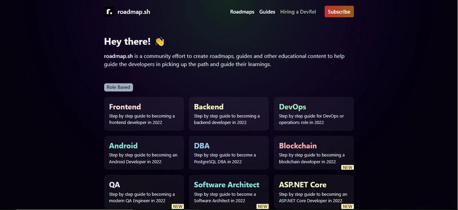Screen dimensions: 458x210
Task: Click the roadmap.sh site title
Action: [x=134, y=12]
